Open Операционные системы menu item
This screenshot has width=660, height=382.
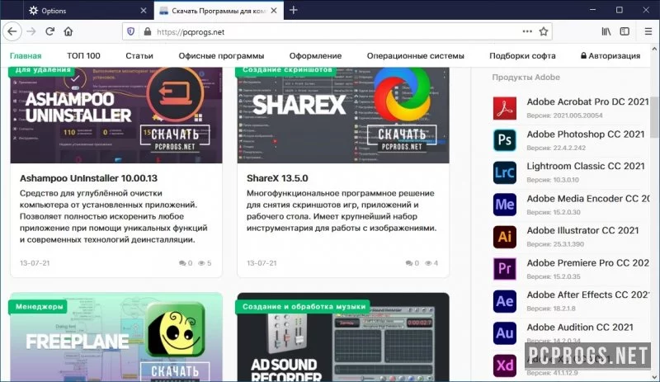[x=416, y=56]
